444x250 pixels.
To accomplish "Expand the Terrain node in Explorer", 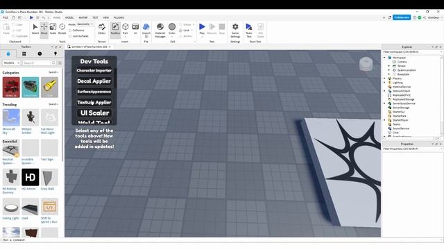I will [x=389, y=66].
